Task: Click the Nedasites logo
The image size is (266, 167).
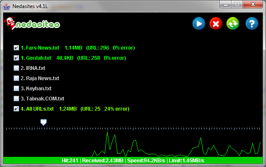Action: pos(32,23)
